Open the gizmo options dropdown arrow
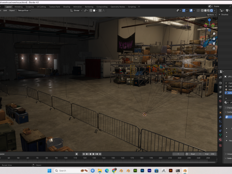The height and width of the screenshot is (174, 232). point(187,11)
